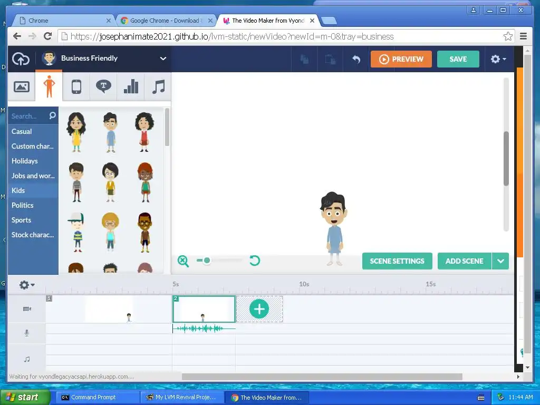Click the green SAVE button
Viewport: 540px width, 405px height.
(x=458, y=59)
